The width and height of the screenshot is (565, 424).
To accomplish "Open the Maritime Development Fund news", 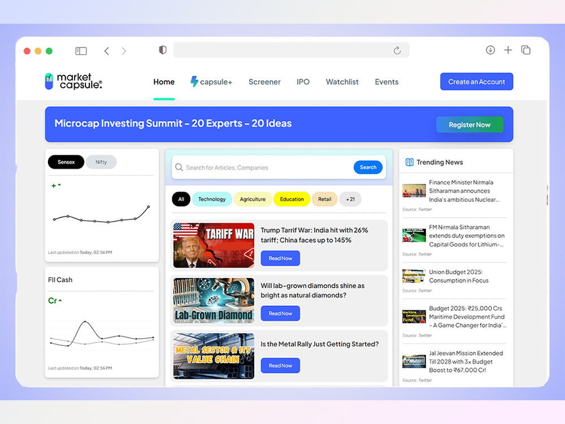I will (x=467, y=317).
